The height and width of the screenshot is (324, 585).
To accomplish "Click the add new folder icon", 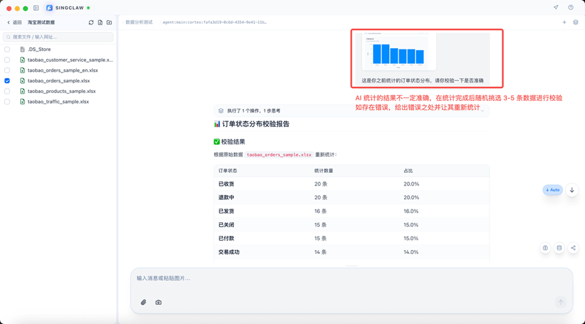I will click(109, 22).
